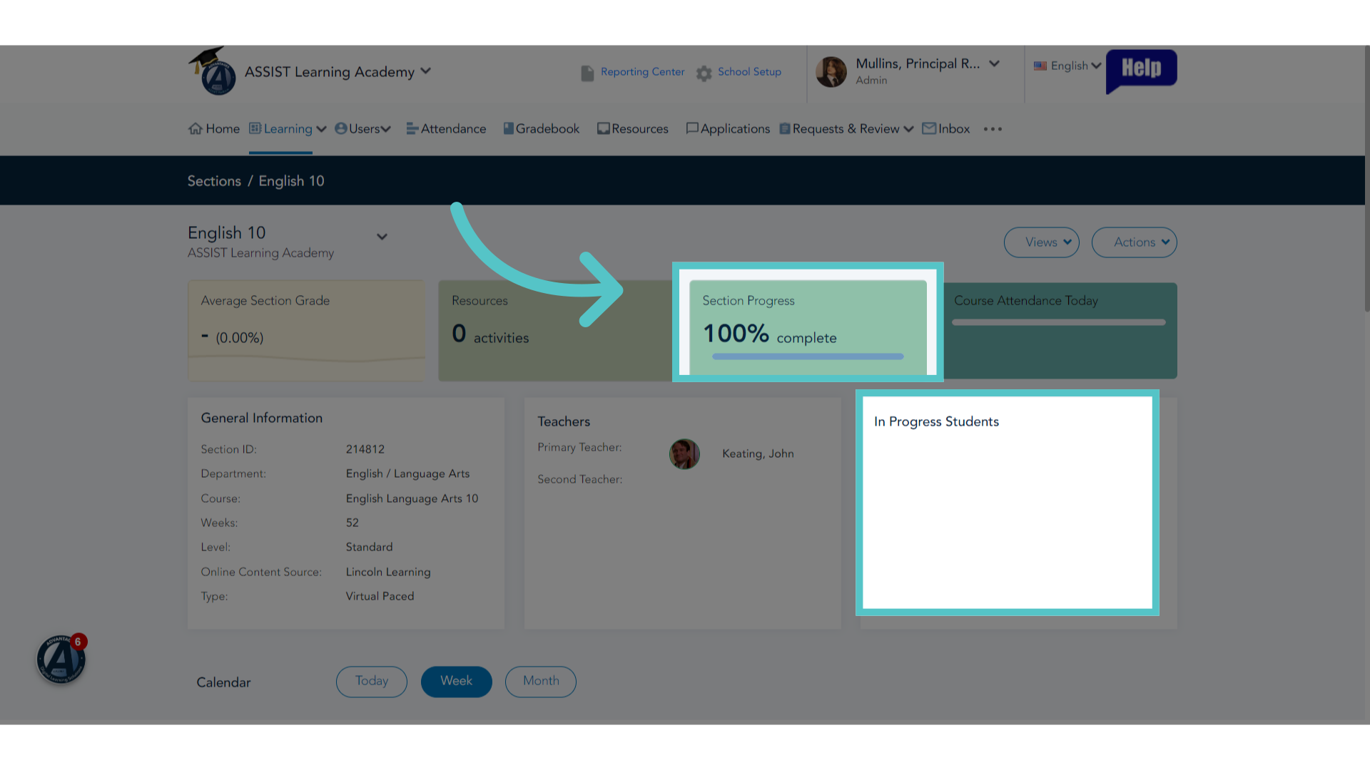Click Lincoln Learning content source value
Viewport: 1370px width, 770px height.
click(x=388, y=572)
